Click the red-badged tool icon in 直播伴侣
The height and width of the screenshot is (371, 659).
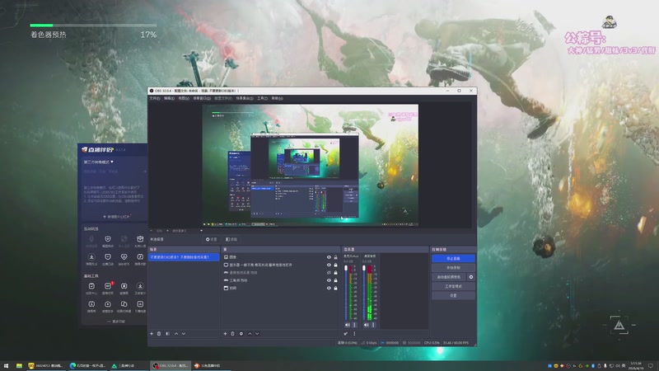[108, 286]
